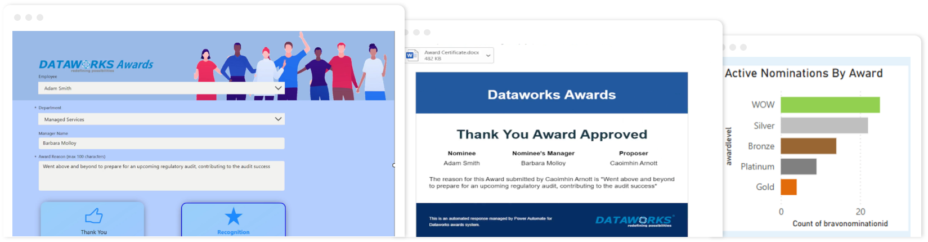Image resolution: width=928 pixels, height=242 pixels.
Task: Expand the Award Certificate.docx attachment menu
Action: [488, 55]
